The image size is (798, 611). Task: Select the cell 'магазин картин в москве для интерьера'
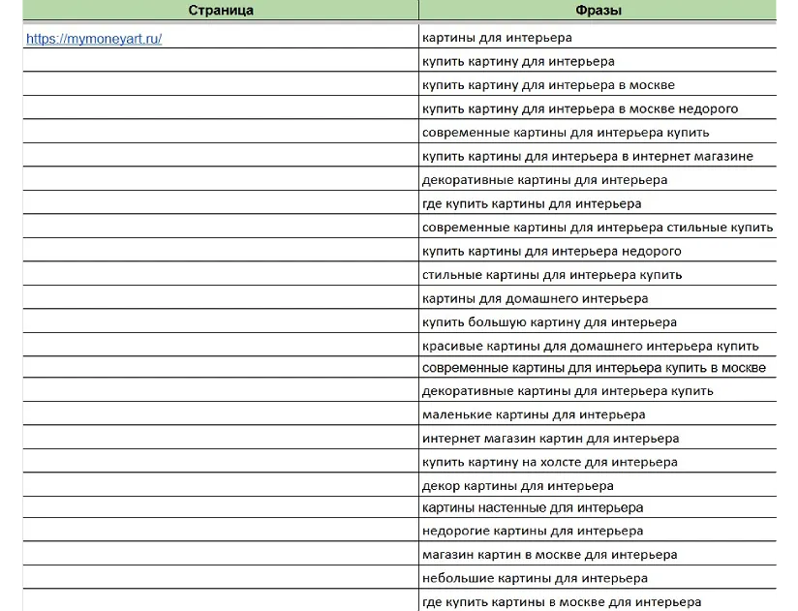tap(549, 555)
